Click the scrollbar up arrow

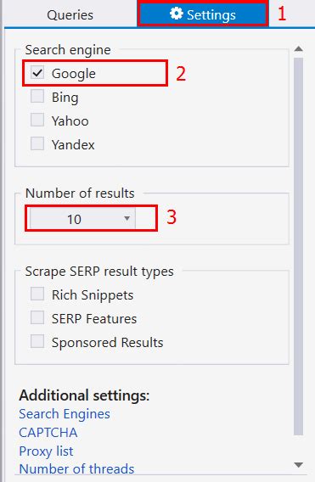tap(298, 49)
